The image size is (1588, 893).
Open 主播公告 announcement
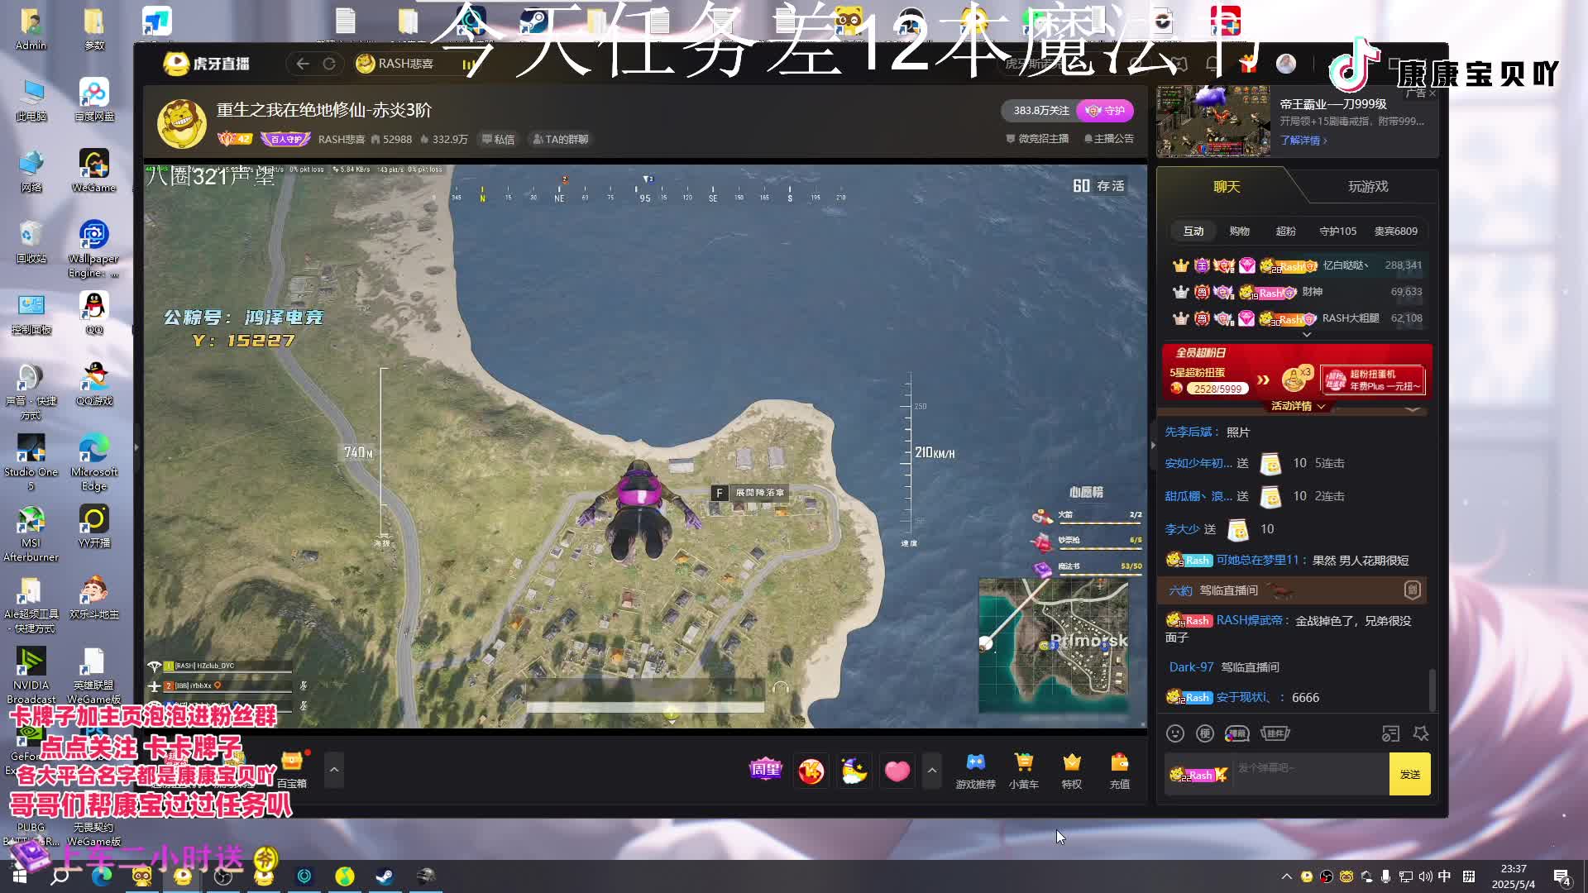(1109, 138)
